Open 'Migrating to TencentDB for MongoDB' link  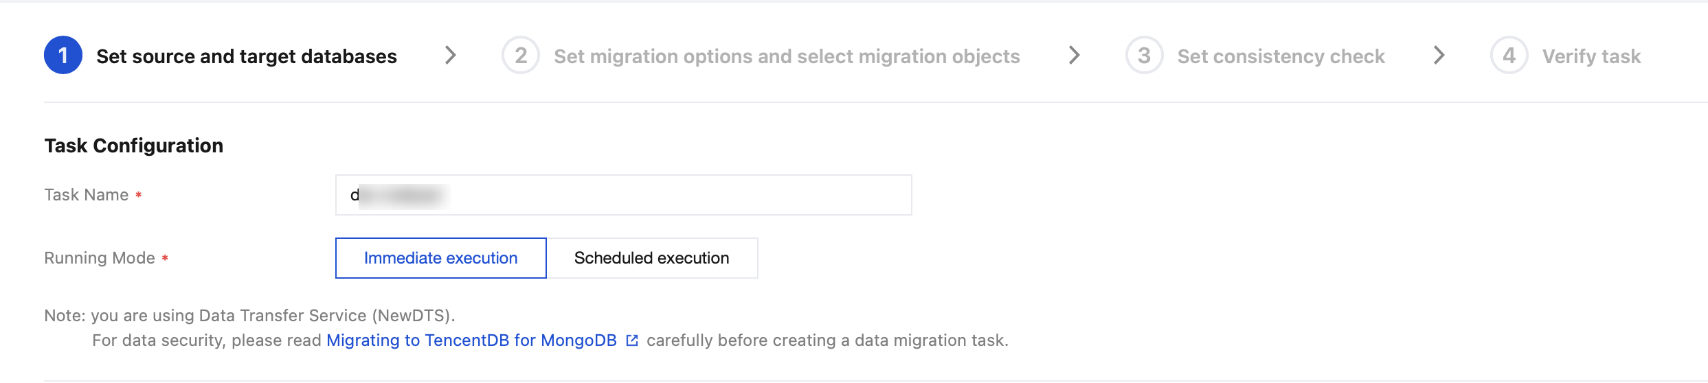(x=471, y=340)
